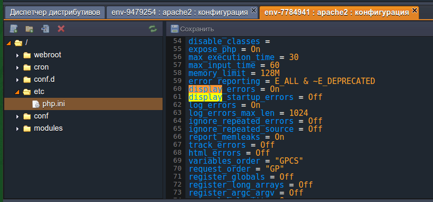Click the green refresh icon
The image size is (433, 202).
click(x=152, y=29)
